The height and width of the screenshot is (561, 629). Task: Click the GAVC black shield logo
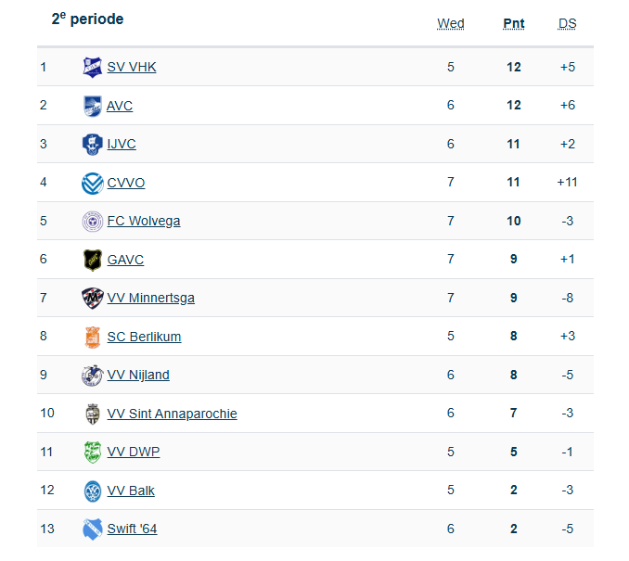coord(92,260)
